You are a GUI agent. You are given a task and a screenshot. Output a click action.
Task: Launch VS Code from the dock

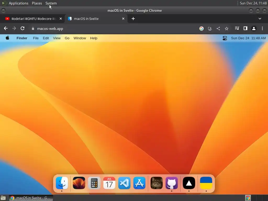tap(124, 183)
